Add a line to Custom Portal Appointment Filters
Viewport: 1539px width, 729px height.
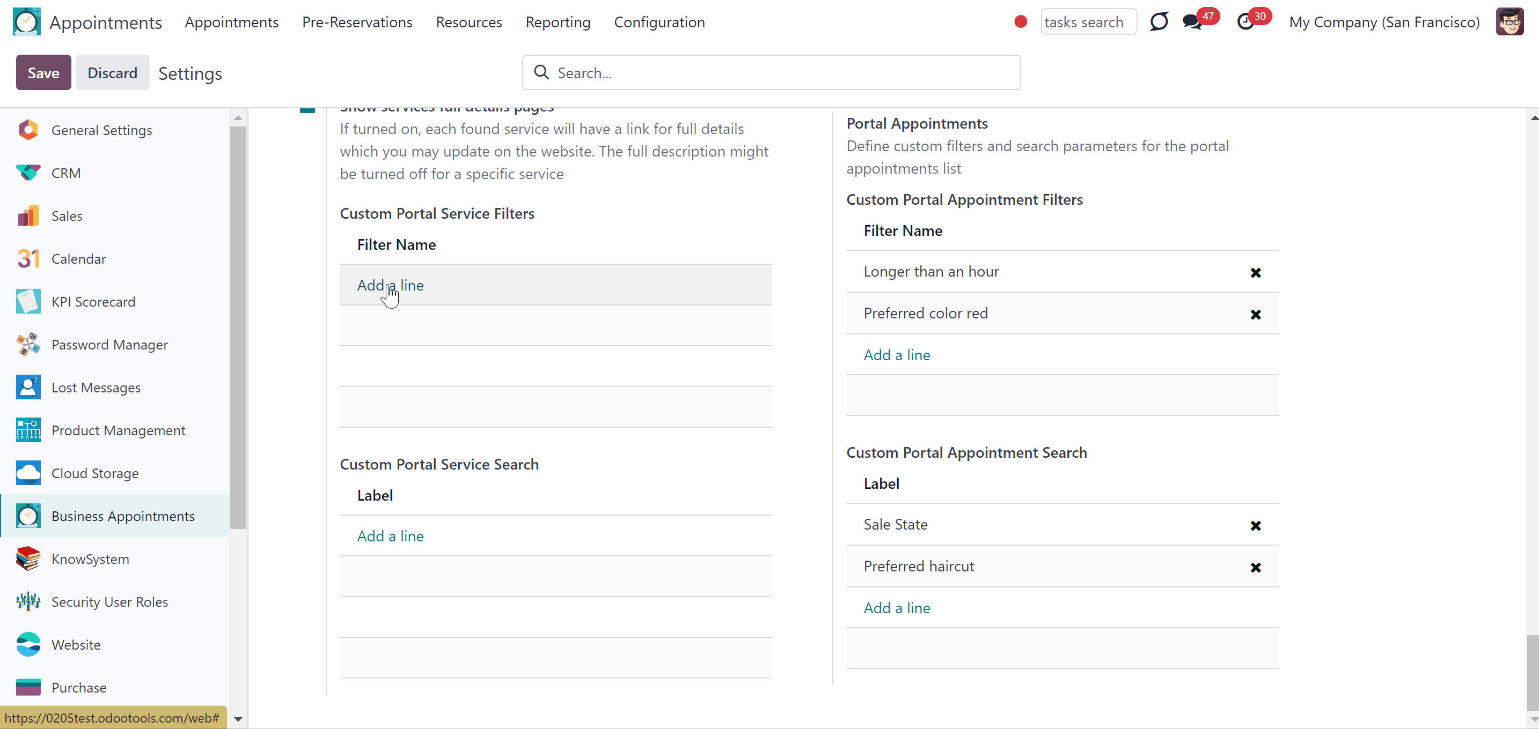896,355
